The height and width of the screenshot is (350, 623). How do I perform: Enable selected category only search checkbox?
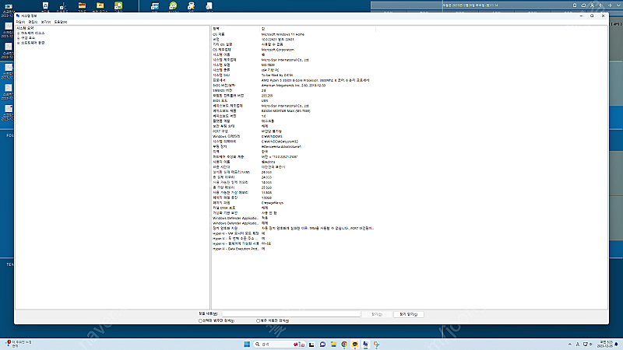[x=201, y=320]
